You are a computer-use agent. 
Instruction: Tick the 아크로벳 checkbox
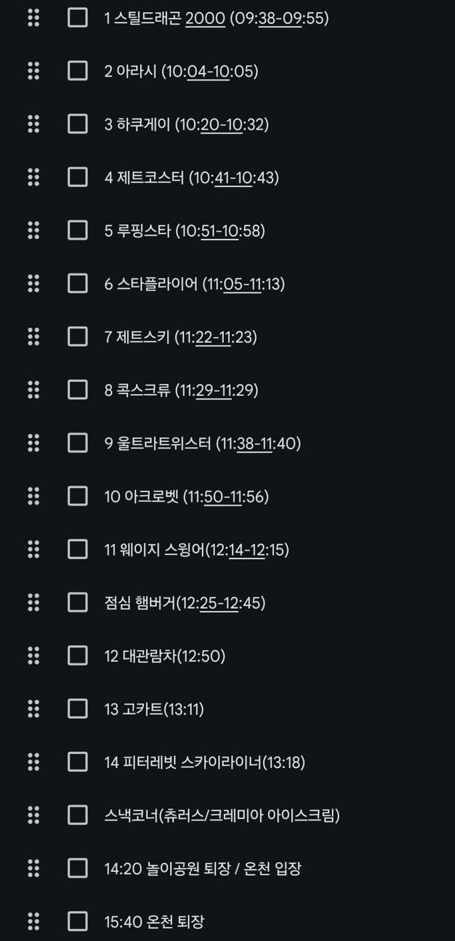point(77,496)
